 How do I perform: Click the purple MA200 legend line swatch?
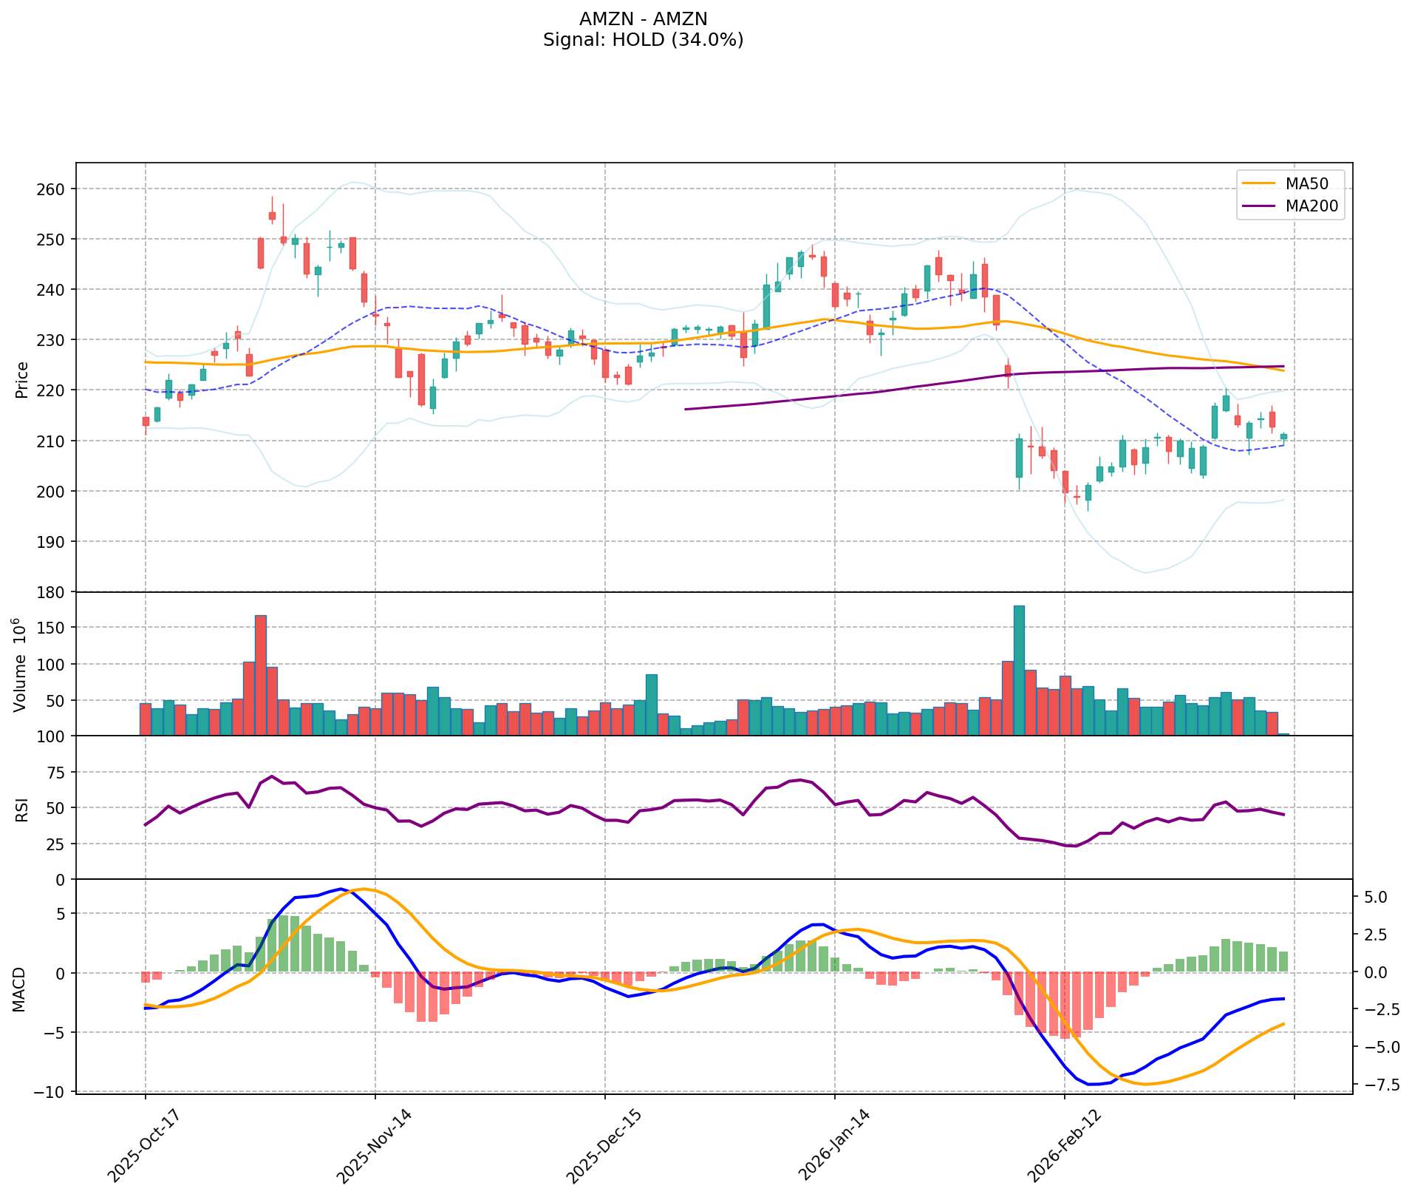(x=1258, y=207)
